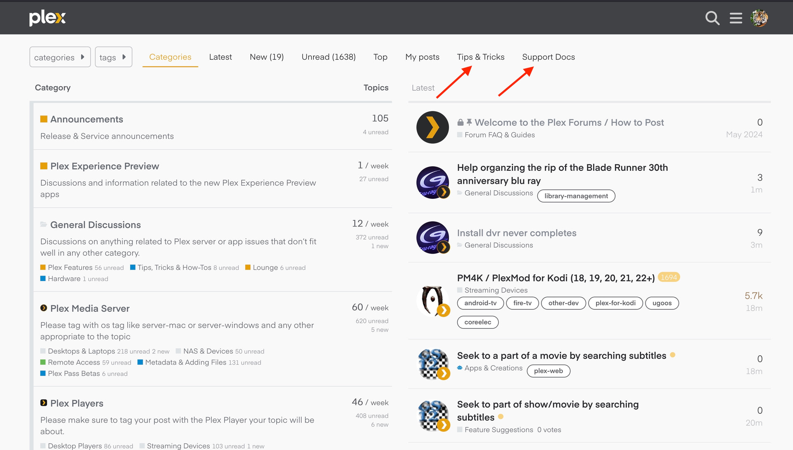Open the search magnifier icon
Screen dimensions: 793x450
tap(712, 18)
